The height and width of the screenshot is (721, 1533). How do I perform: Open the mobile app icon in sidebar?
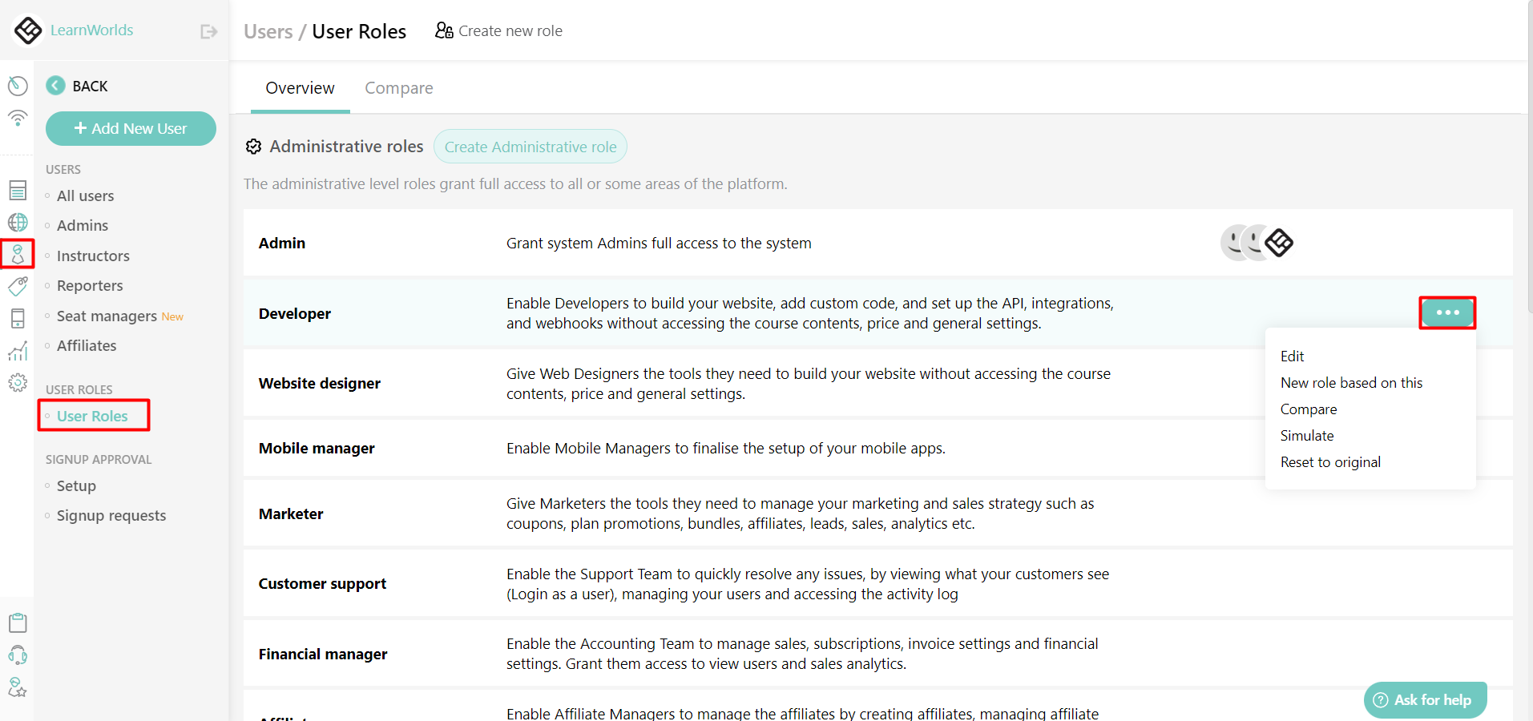tap(18, 318)
